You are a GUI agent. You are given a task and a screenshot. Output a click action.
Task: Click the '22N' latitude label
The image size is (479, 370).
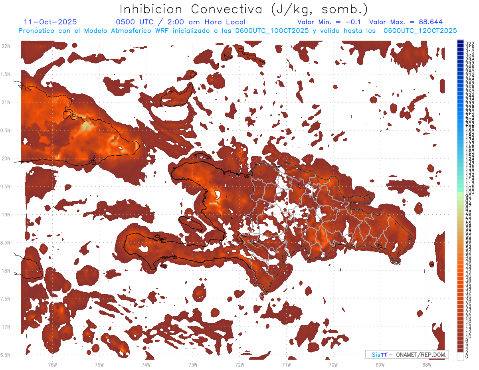click(x=6, y=46)
